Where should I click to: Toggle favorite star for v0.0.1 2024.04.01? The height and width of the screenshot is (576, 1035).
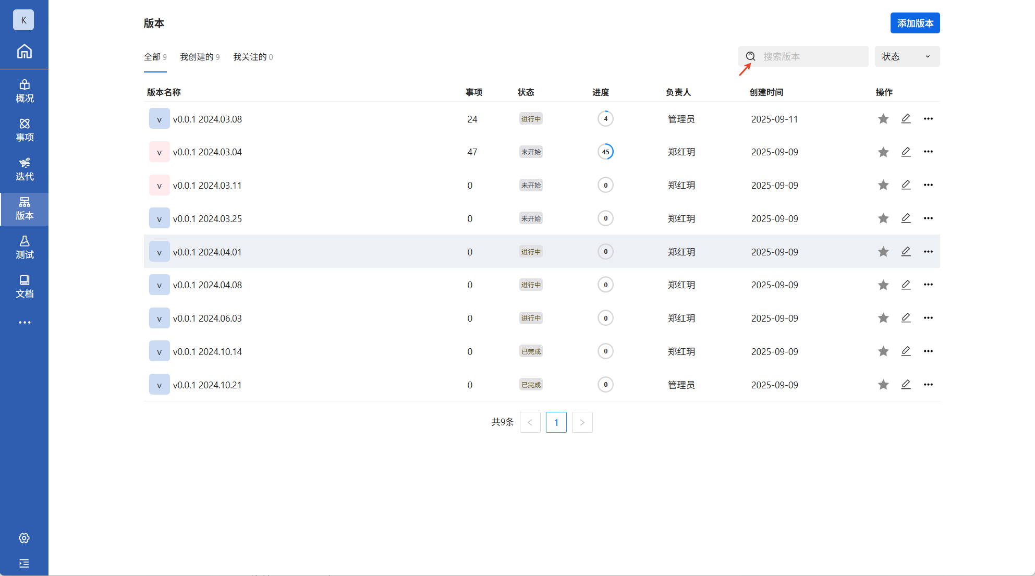tap(883, 252)
